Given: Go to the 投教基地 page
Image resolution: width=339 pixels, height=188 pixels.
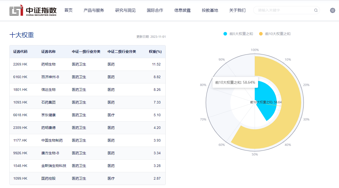Looking at the screenshot, I should [x=210, y=10].
